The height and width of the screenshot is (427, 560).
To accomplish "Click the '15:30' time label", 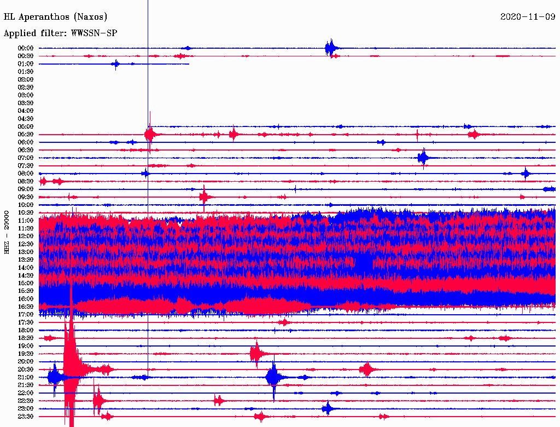I will tap(26, 291).
